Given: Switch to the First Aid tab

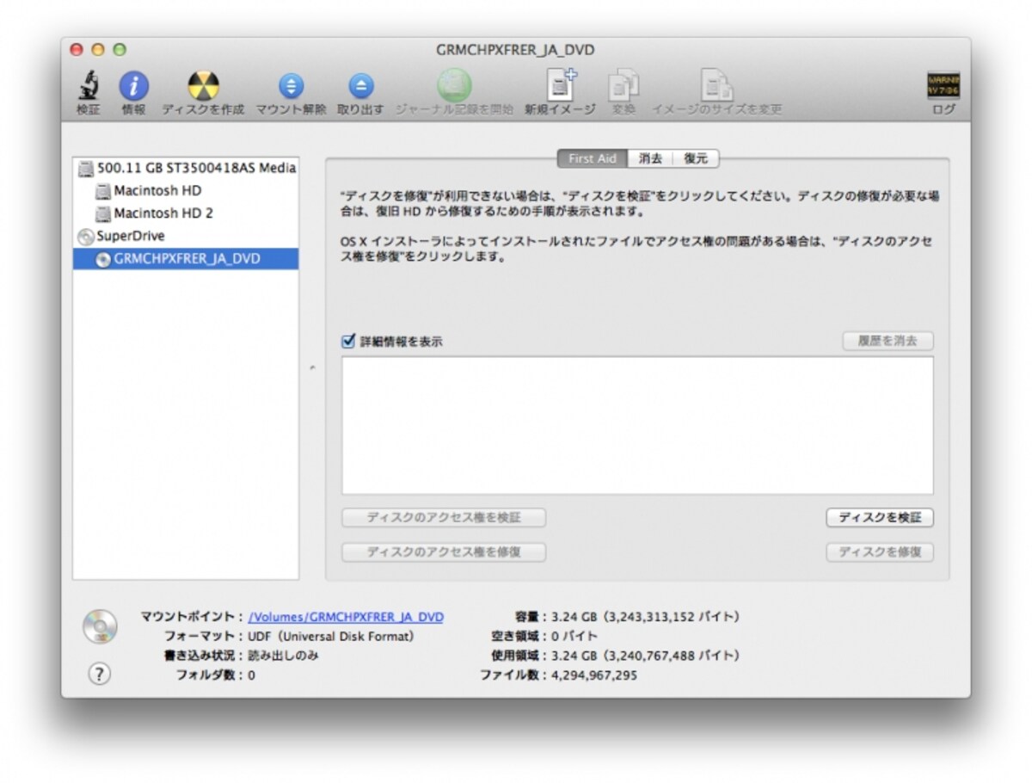Looking at the screenshot, I should (593, 159).
